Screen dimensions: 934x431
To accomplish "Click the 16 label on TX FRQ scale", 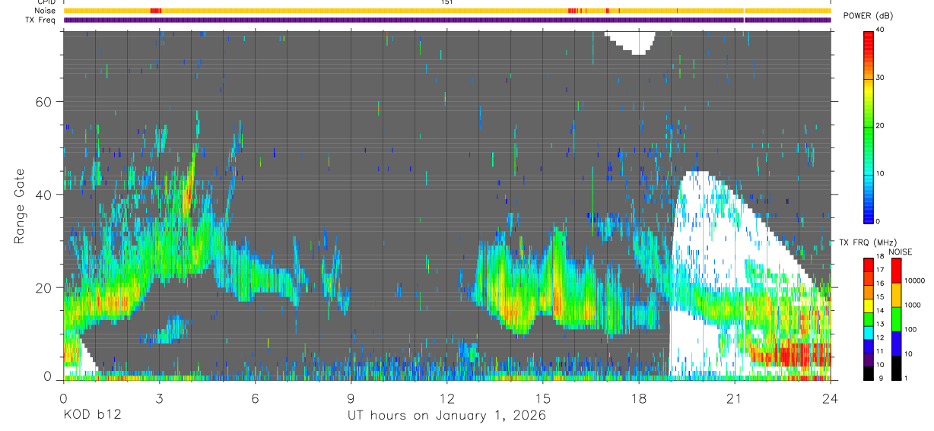I will click(881, 284).
